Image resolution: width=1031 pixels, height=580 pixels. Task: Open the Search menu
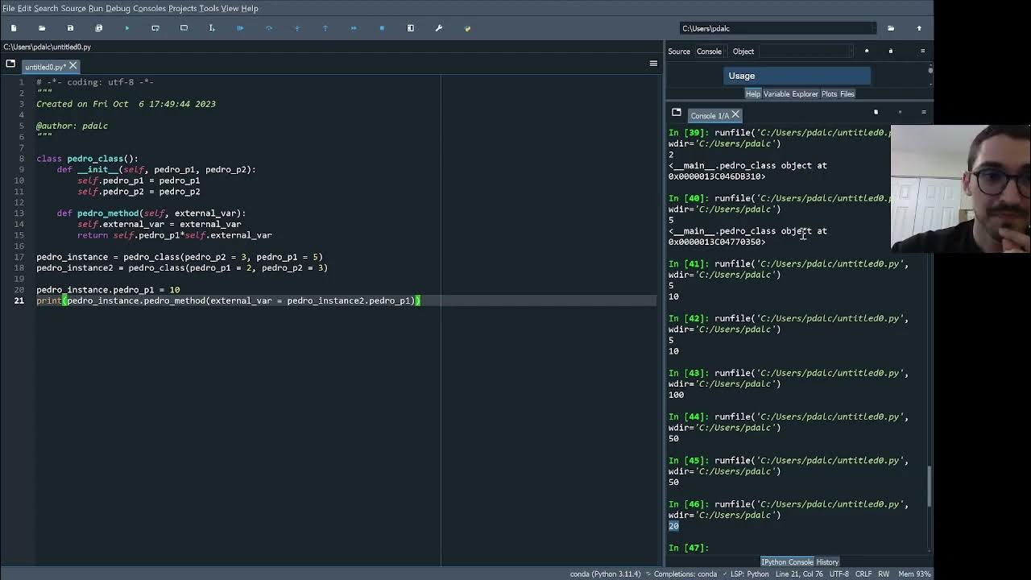46,8
